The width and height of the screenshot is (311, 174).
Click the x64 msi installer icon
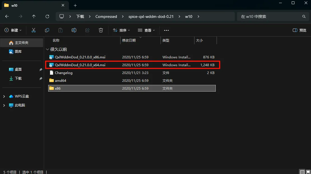pyautogui.click(x=51, y=65)
